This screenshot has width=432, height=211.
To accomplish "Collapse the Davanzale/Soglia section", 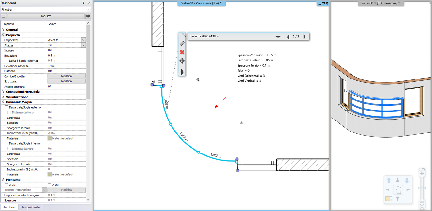I will [3, 102].
